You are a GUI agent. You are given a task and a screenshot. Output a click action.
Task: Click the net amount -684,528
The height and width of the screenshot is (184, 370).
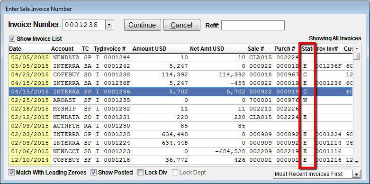click(x=230, y=151)
